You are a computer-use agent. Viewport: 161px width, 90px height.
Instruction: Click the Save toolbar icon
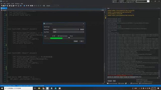coord(6,6)
